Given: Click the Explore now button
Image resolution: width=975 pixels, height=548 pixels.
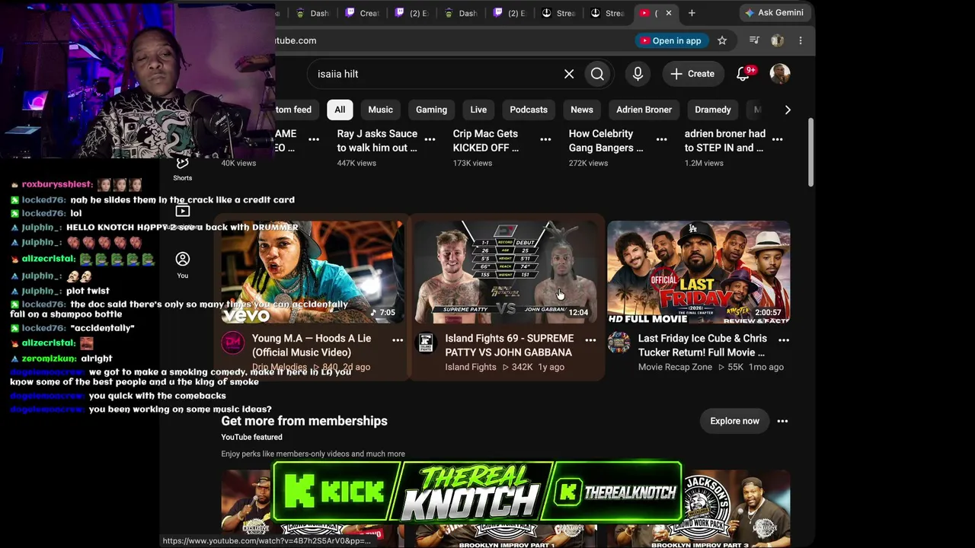Looking at the screenshot, I should (734, 421).
